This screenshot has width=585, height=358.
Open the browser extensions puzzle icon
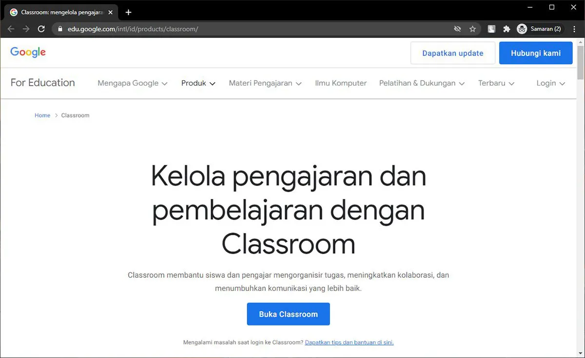pyautogui.click(x=507, y=29)
